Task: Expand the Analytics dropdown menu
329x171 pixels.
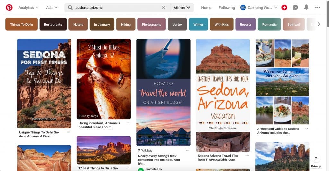Action: (28, 8)
